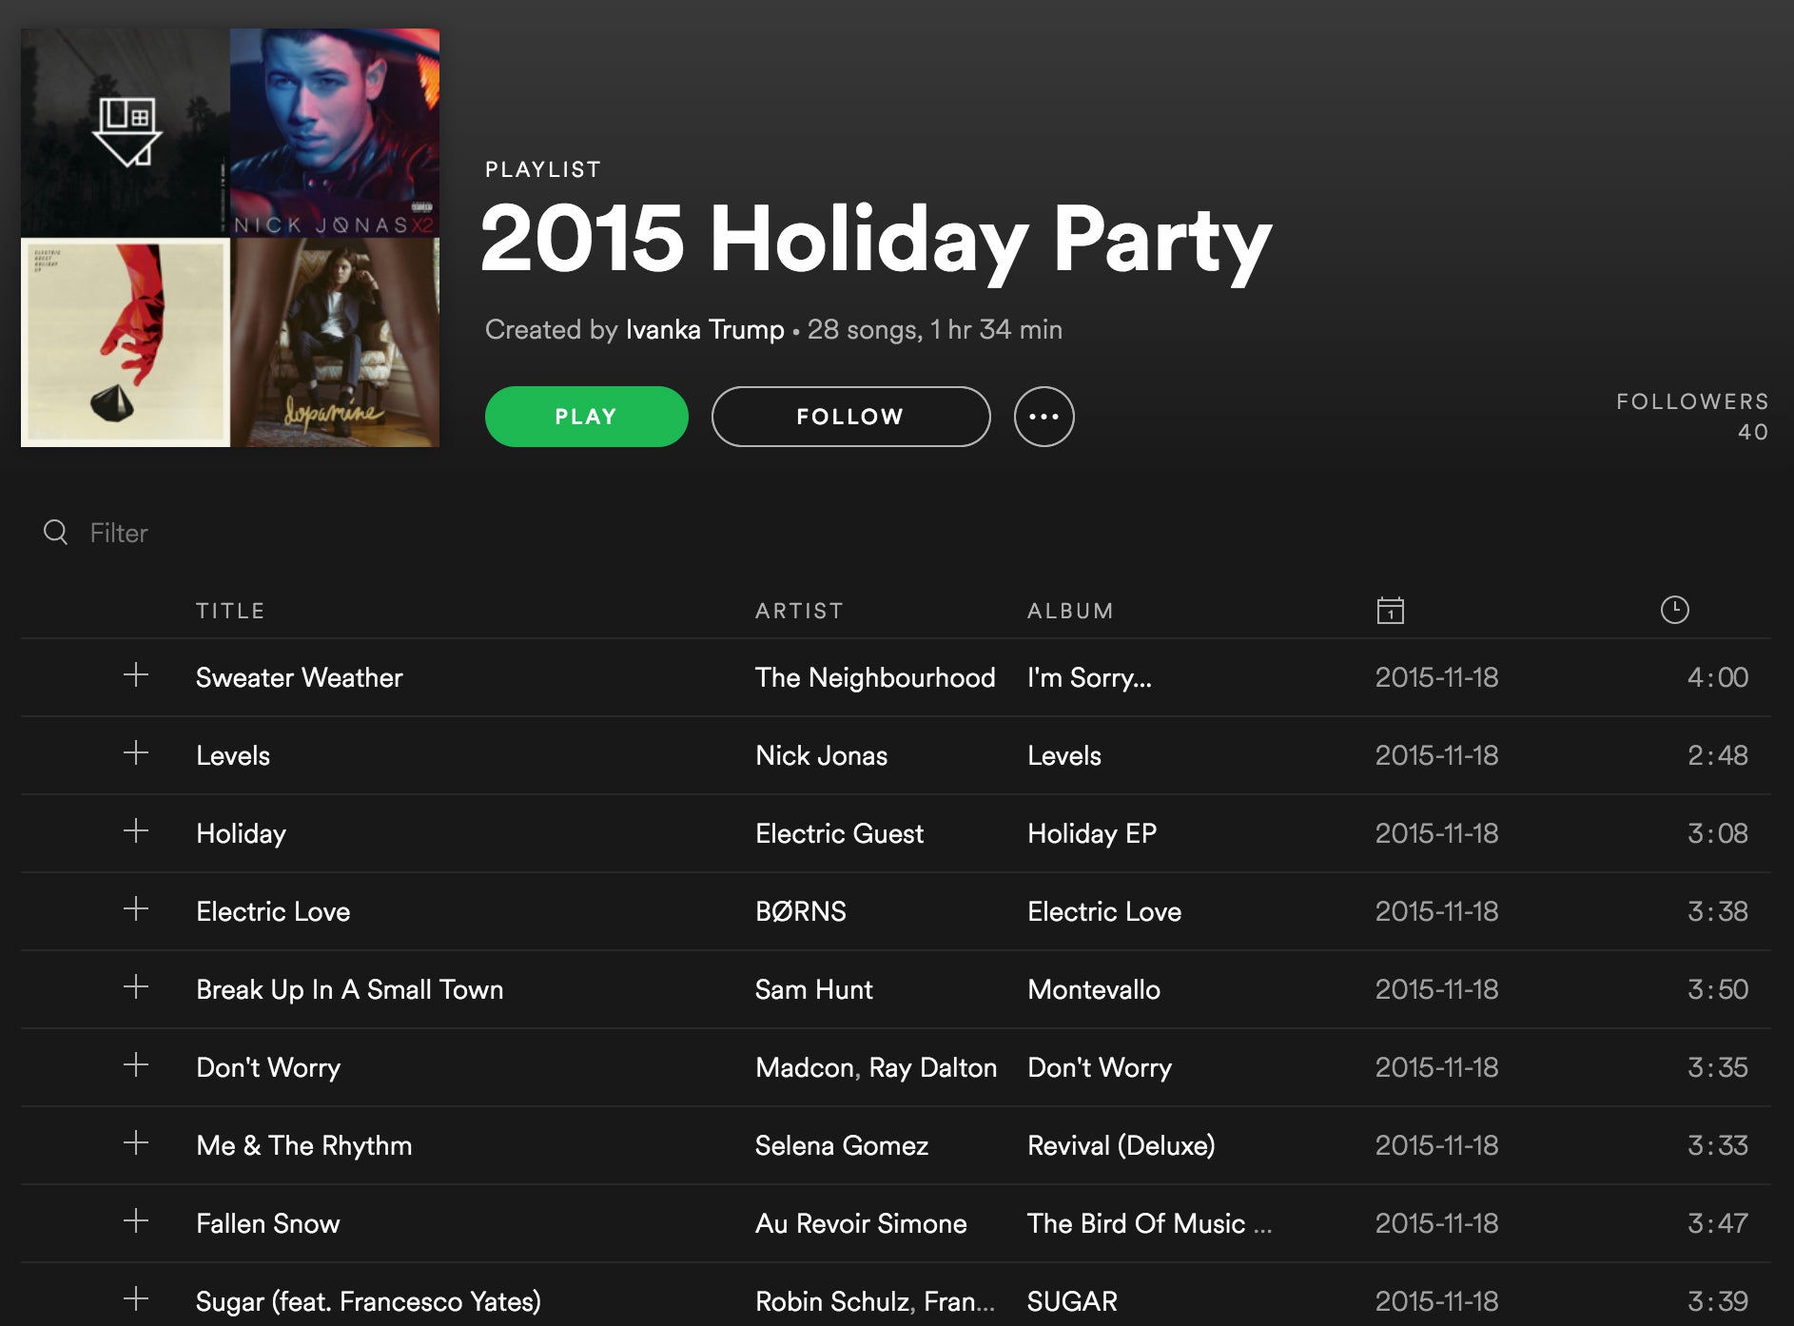Save the Holiday track with plus icon

point(136,831)
